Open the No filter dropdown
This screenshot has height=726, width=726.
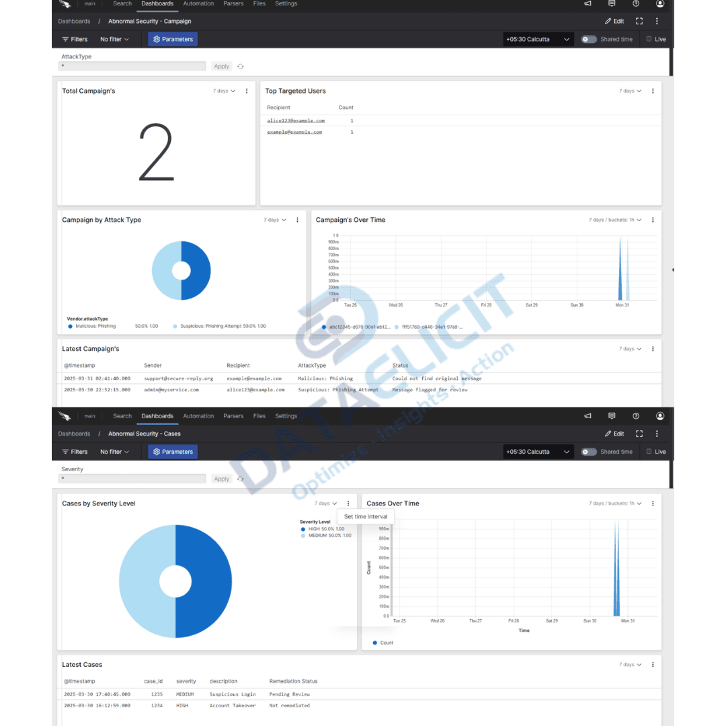click(113, 38)
